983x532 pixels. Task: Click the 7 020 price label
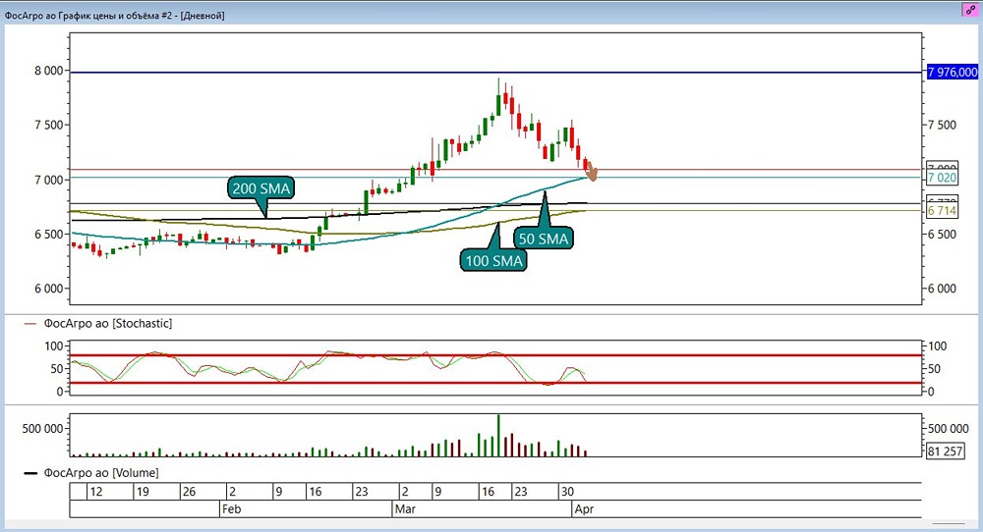coord(943,177)
